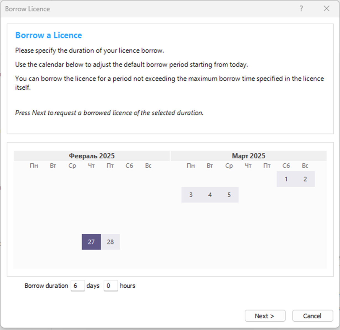The height and width of the screenshot is (330, 340).
Task: Choose March 4 in the calendar
Action: pyautogui.click(x=210, y=195)
